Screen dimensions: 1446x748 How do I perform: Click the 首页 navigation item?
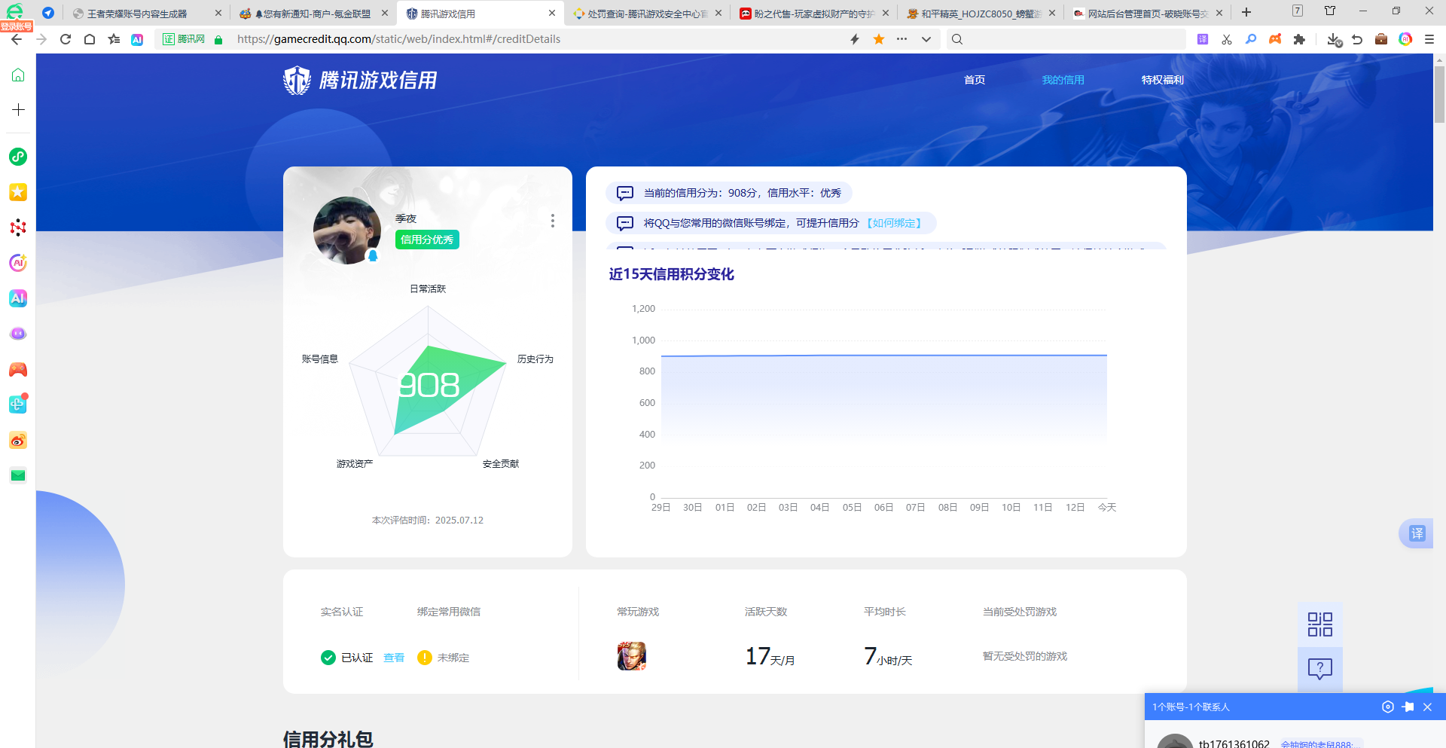point(975,80)
